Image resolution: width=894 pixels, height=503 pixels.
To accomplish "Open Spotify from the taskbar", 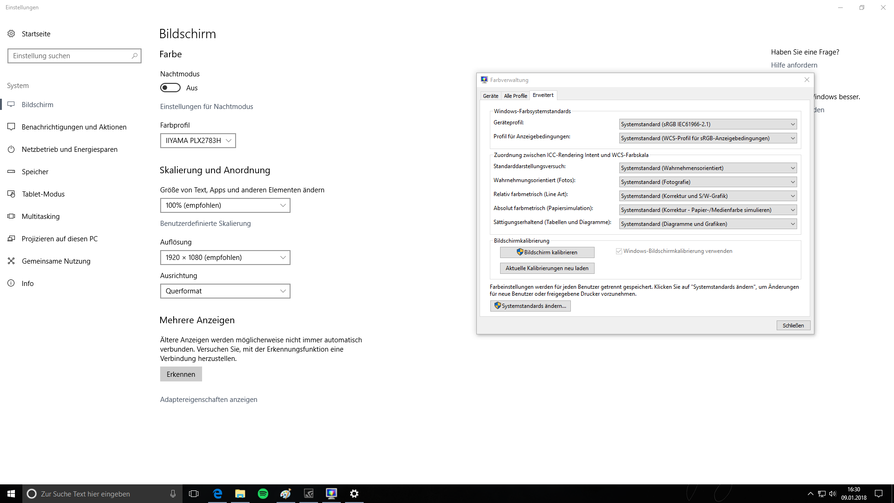I will point(263,494).
